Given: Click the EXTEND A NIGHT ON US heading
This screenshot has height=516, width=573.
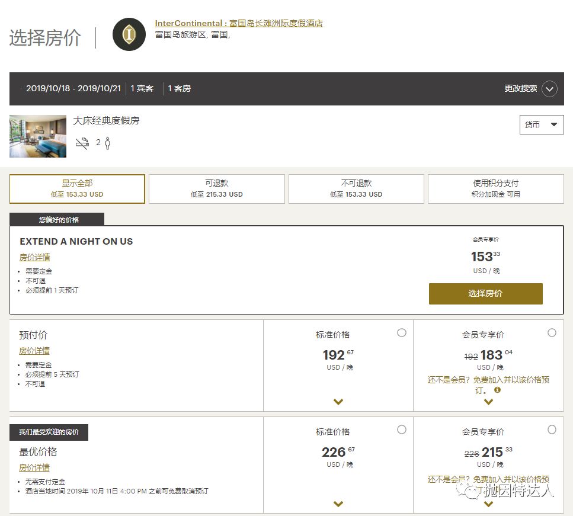Looking at the screenshot, I should click(76, 242).
